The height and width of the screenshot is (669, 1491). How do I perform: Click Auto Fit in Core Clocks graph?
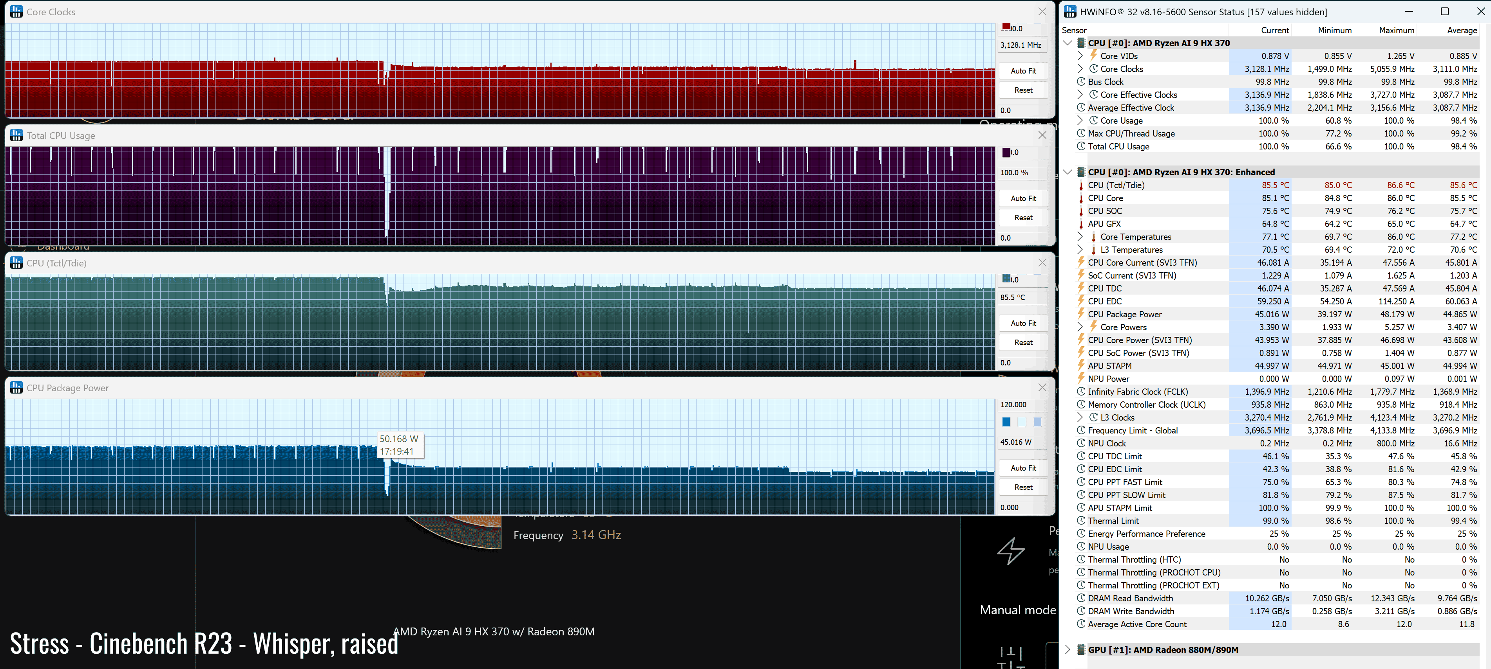pos(1023,70)
